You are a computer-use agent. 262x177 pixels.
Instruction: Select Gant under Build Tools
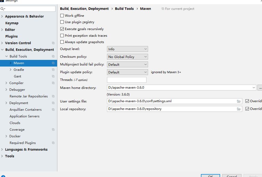[17, 76]
